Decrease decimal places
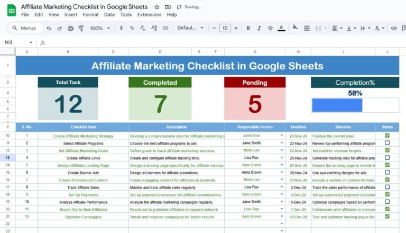406x233 pixels. (x=143, y=28)
